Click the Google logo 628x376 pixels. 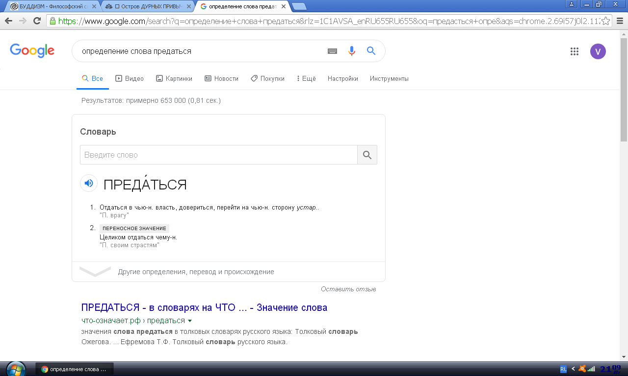[32, 50]
